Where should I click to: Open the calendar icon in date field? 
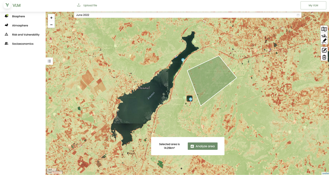298,15
